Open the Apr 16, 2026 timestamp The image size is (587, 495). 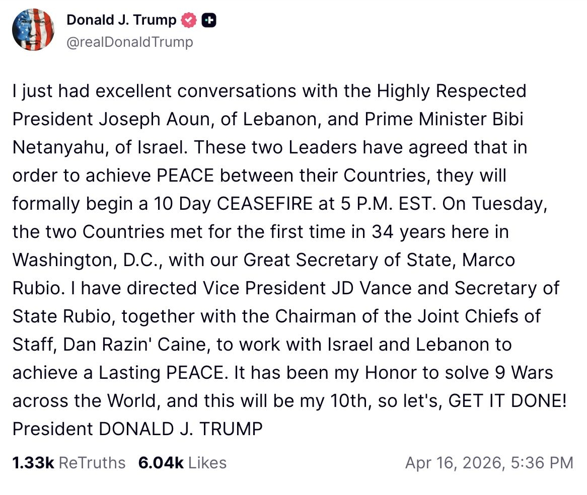tap(489, 463)
